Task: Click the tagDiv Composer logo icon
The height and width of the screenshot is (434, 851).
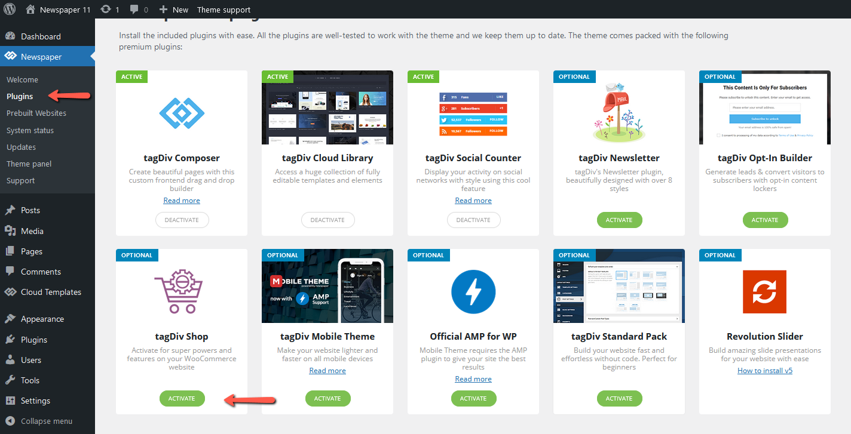Action: pyautogui.click(x=182, y=113)
